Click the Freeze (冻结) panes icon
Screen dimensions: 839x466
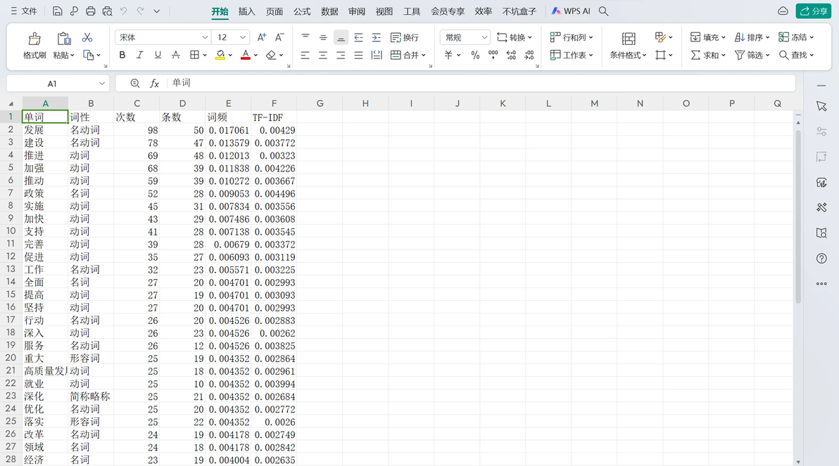[784, 37]
